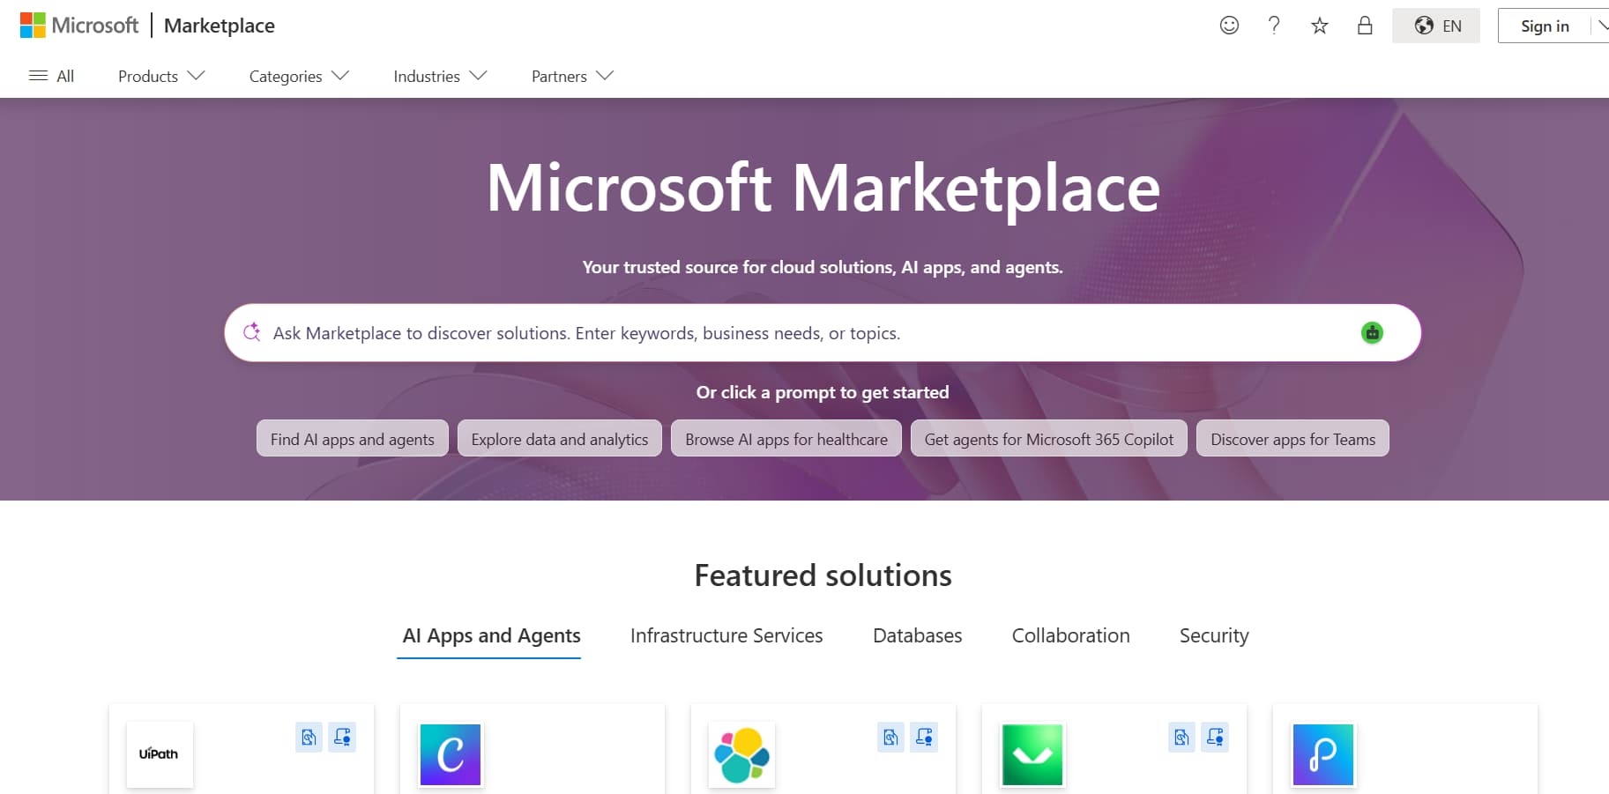Expand the Sign in arrow menu
The width and height of the screenshot is (1609, 794).
tap(1600, 26)
